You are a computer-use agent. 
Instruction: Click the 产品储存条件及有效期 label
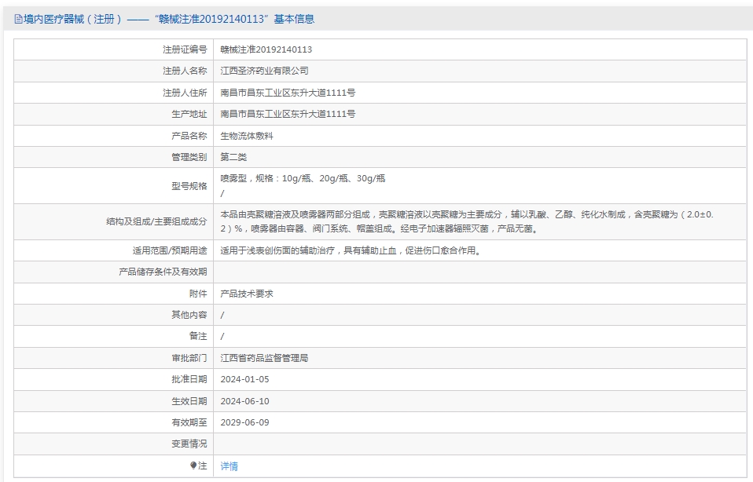tap(163, 272)
